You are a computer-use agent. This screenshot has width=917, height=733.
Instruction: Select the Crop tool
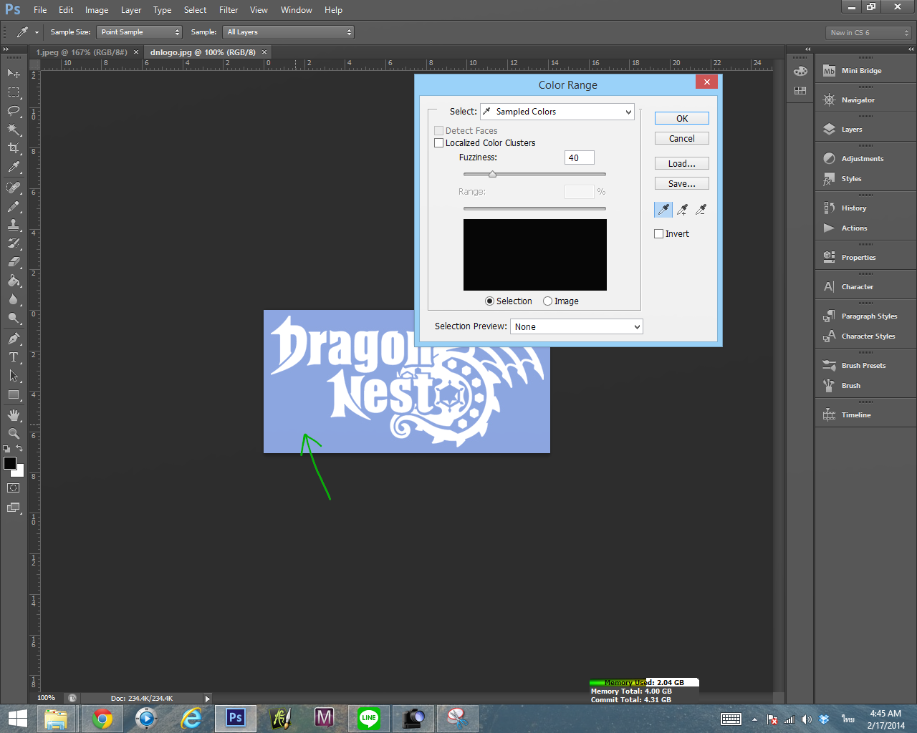tap(14, 148)
